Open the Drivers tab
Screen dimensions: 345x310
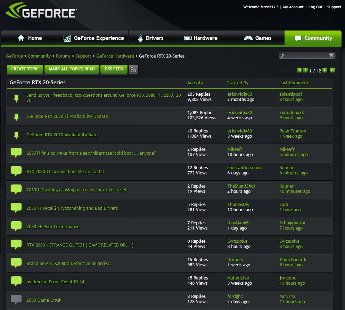point(150,38)
